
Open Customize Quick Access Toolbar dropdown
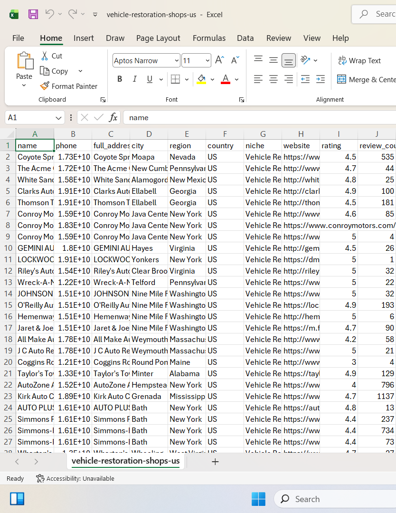tap(95, 14)
